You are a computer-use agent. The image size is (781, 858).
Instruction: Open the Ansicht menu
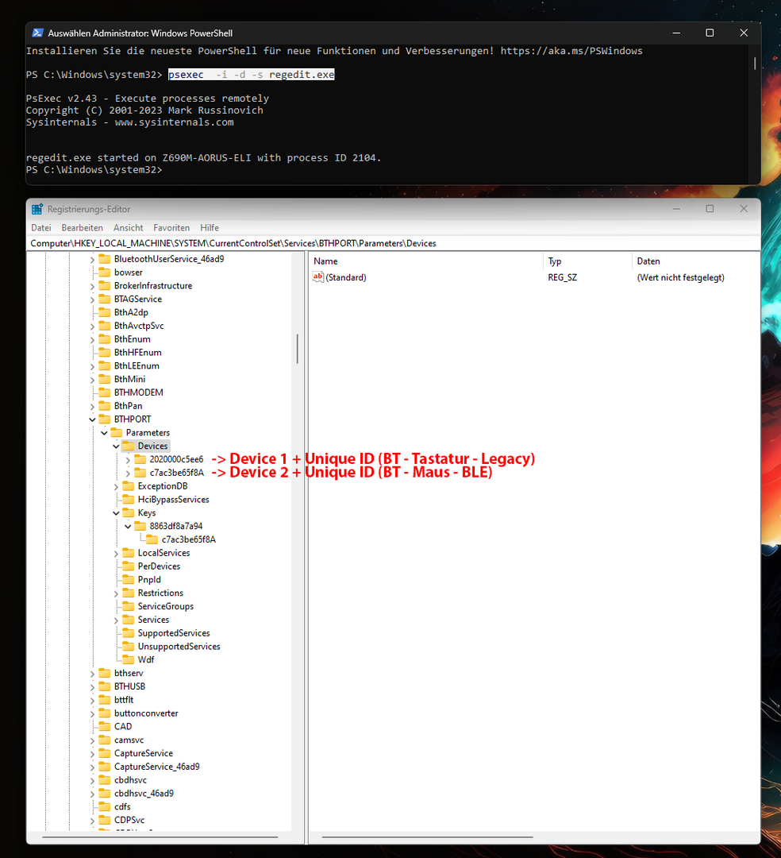click(x=128, y=228)
